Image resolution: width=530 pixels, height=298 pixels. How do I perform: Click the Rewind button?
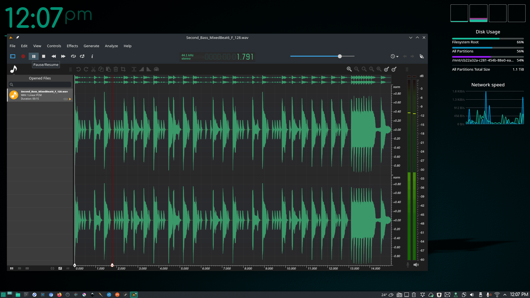tap(54, 56)
